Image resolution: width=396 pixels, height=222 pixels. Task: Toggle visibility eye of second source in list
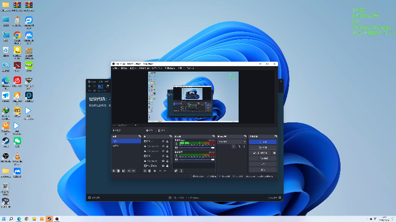tap(163, 146)
